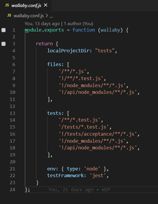The image size is (158, 204).
Task: Click the testFramework 'jest' string
Action: coord(98,176)
